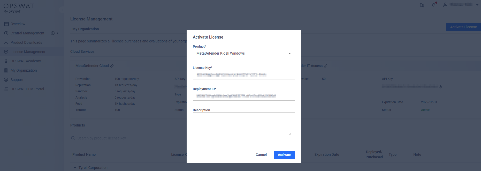Image resolution: width=481 pixels, height=171 pixels.
Task: Copy the IT Access API key
Action: (440, 87)
